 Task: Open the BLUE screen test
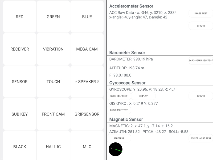(87, 17)
